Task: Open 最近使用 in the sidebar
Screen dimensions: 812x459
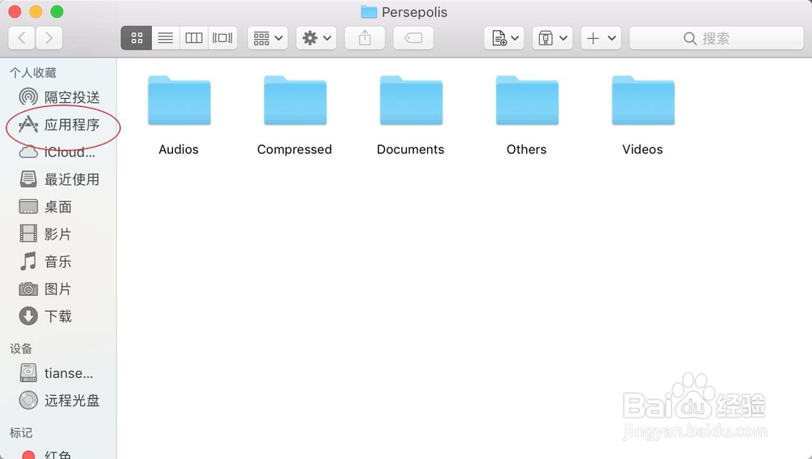Action: (59, 179)
